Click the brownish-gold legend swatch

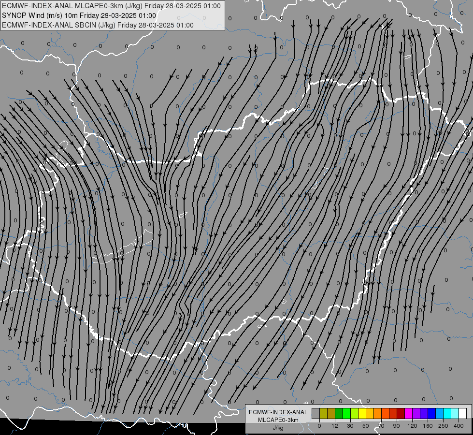331,413
